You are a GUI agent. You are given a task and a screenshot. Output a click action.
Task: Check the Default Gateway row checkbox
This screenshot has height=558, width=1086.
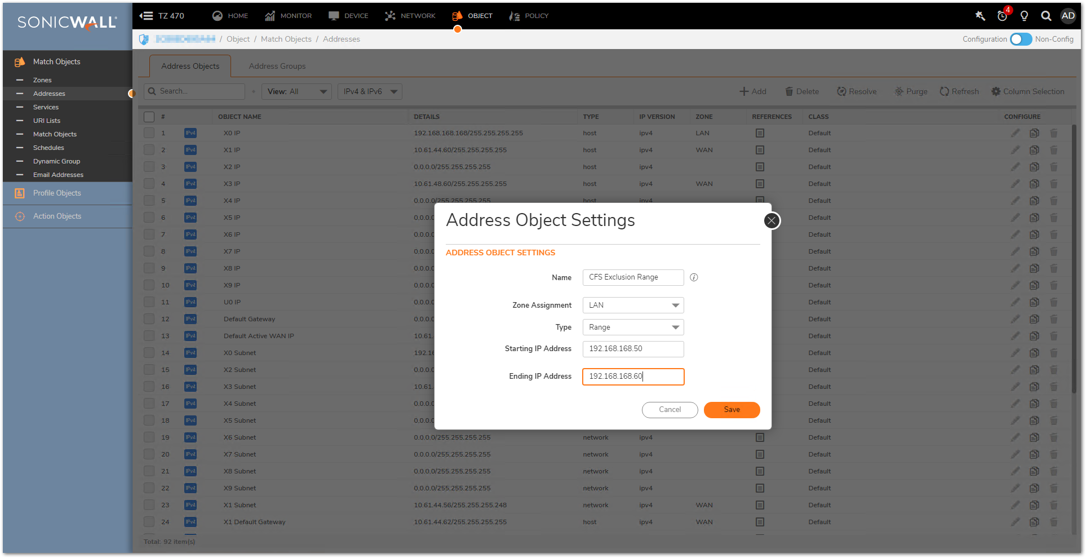(x=149, y=319)
